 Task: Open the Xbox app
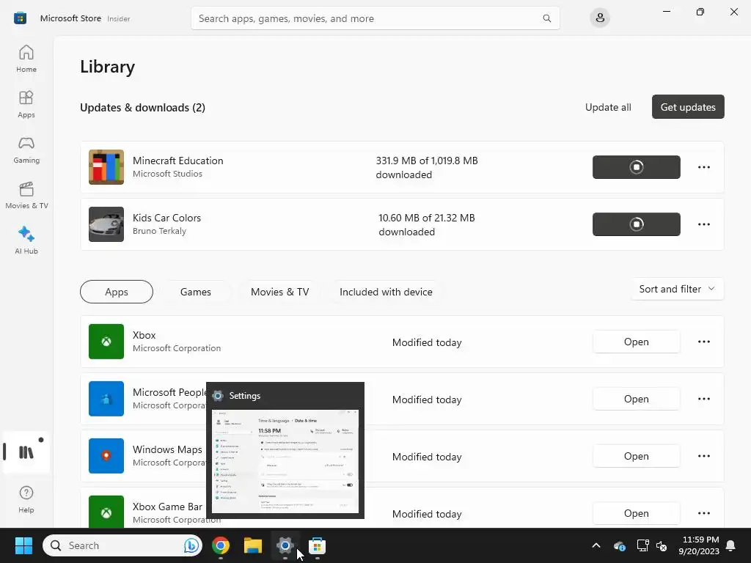pos(636,342)
